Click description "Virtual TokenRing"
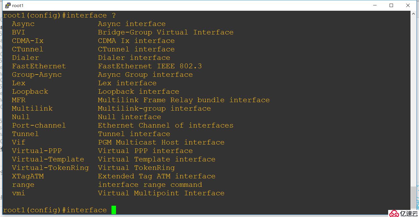The width and height of the screenshot is (419, 217). (x=136, y=168)
